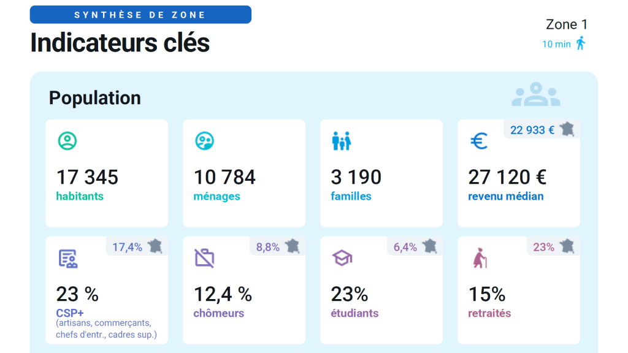Click the walking pedestrian icon
Image resolution: width=628 pixels, height=353 pixels.
click(x=580, y=44)
